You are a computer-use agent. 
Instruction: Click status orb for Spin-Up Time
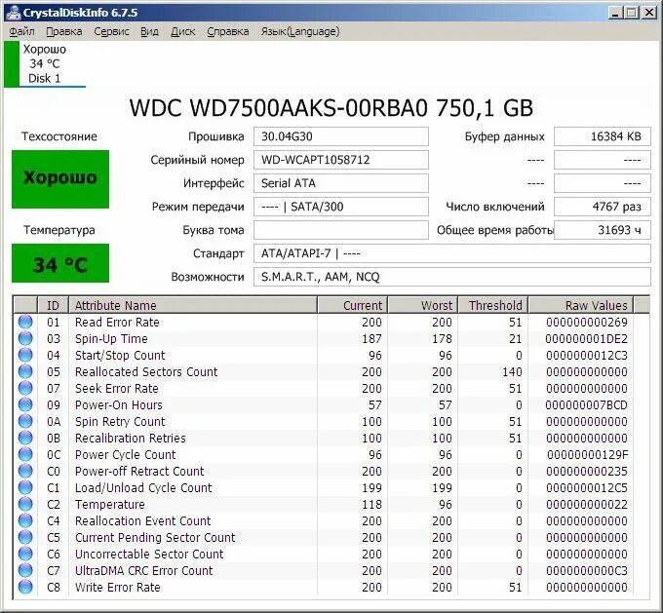[x=25, y=338]
